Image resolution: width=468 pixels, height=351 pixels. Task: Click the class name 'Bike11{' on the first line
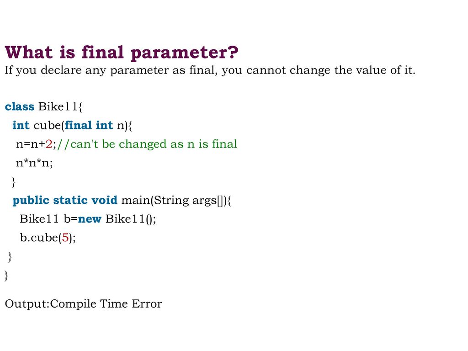point(60,106)
